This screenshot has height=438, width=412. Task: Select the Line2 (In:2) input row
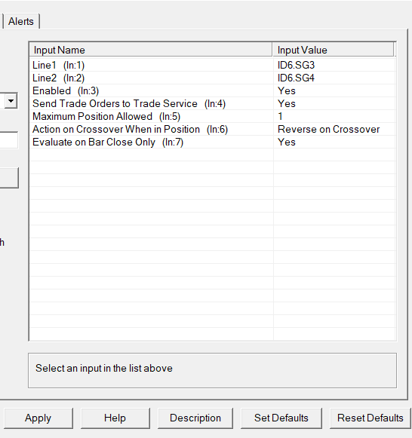(x=213, y=78)
